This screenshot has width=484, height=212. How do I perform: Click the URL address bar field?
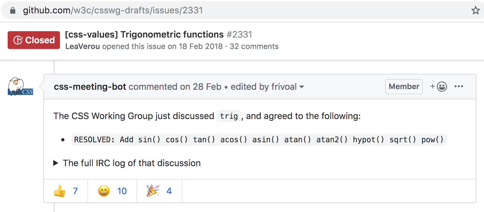223,11
